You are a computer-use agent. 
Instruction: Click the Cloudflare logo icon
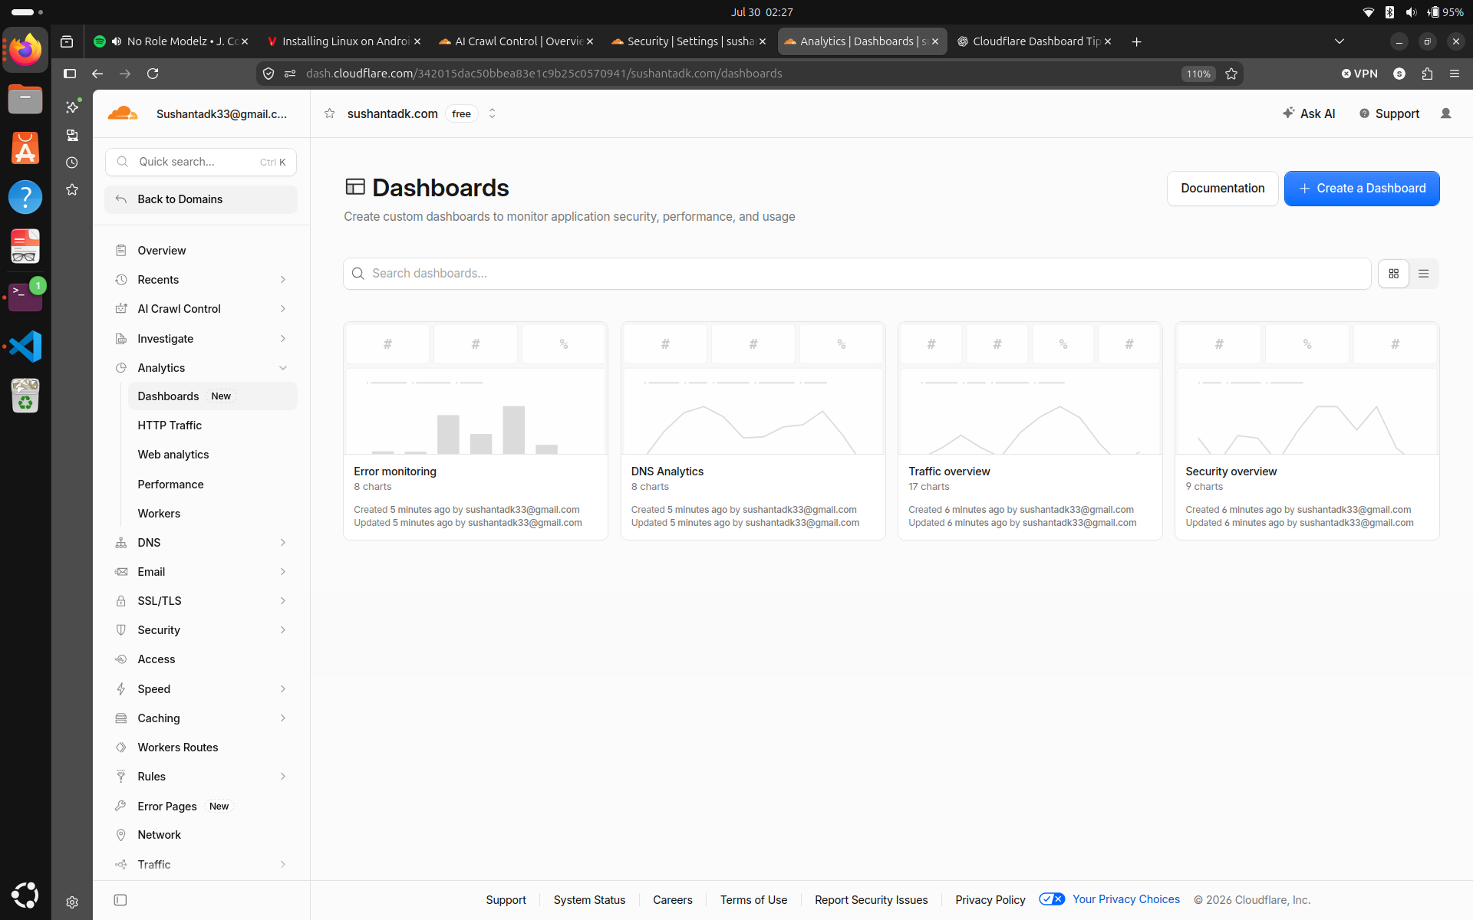click(123, 113)
